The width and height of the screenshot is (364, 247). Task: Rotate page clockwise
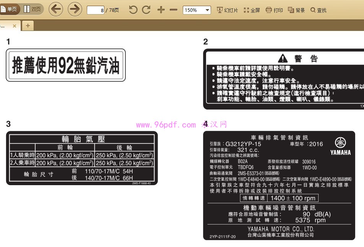[x=146, y=10]
